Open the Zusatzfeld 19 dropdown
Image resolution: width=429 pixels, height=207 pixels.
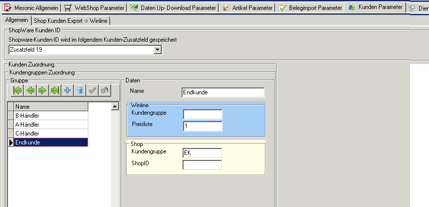pos(157,50)
